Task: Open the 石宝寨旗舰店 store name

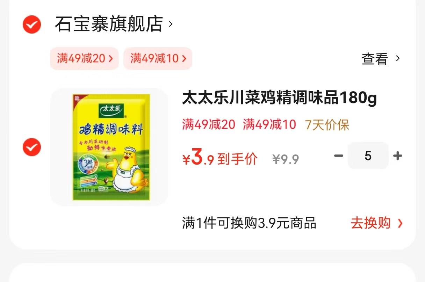Action: coord(109,24)
